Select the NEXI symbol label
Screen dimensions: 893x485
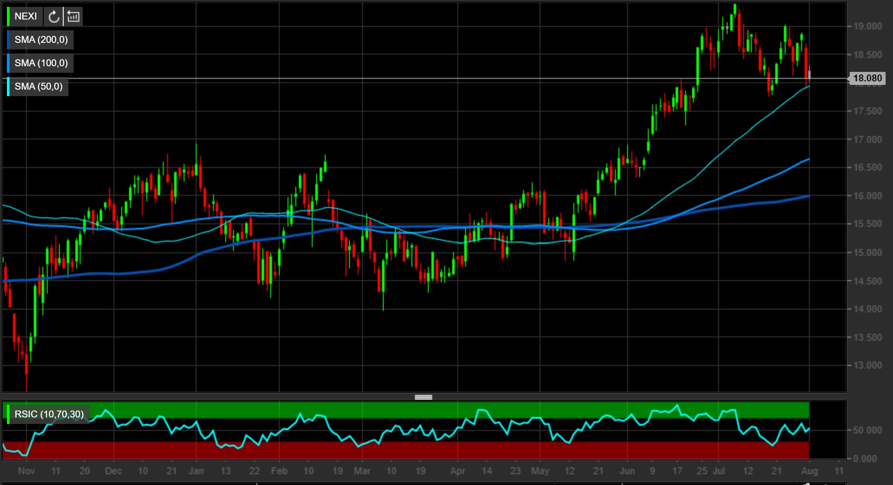pos(26,16)
